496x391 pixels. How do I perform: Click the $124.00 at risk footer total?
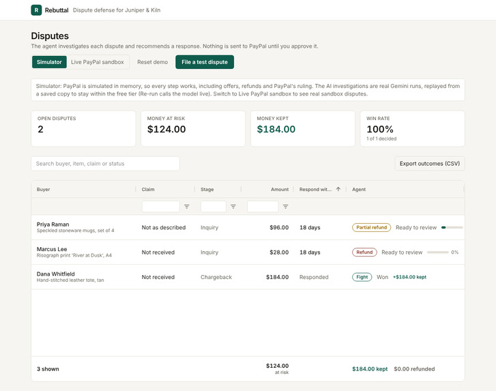[x=277, y=368]
